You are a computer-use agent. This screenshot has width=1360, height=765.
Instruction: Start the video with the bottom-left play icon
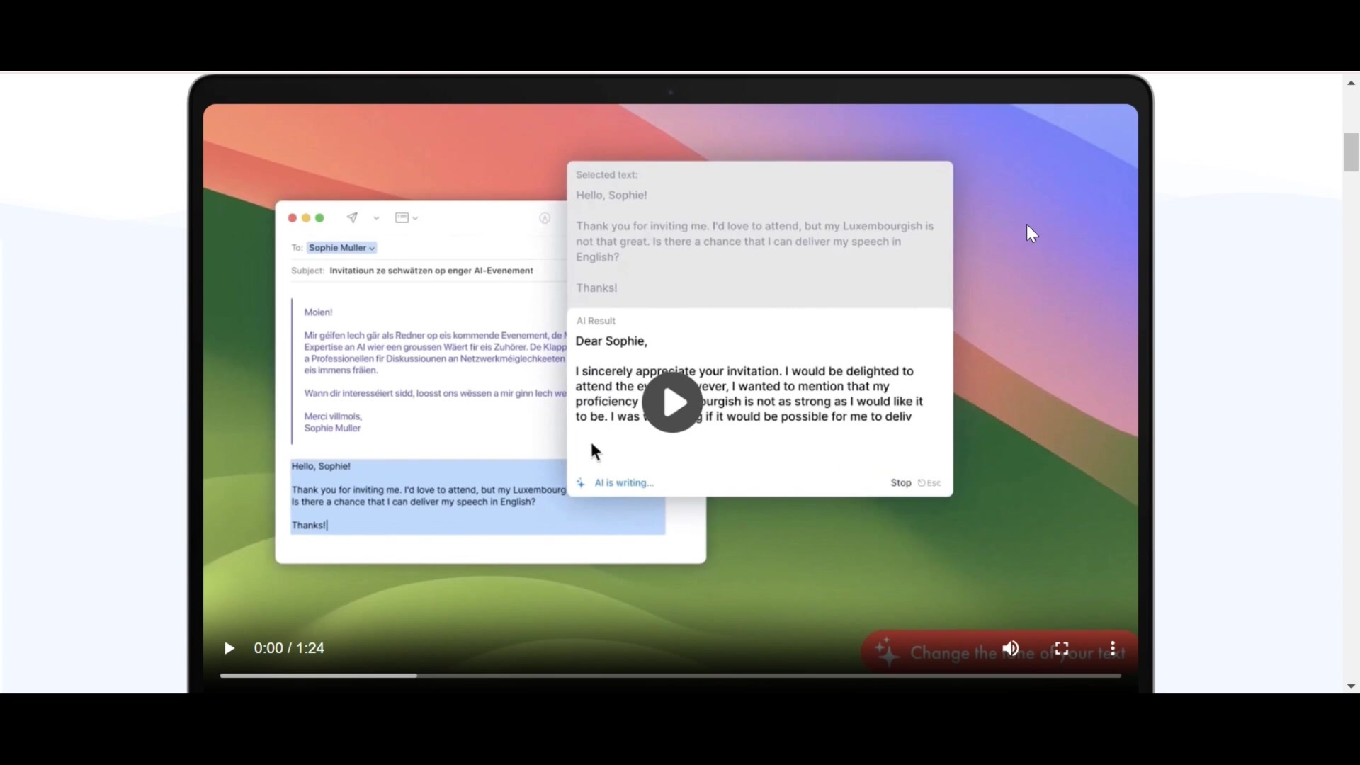(229, 648)
